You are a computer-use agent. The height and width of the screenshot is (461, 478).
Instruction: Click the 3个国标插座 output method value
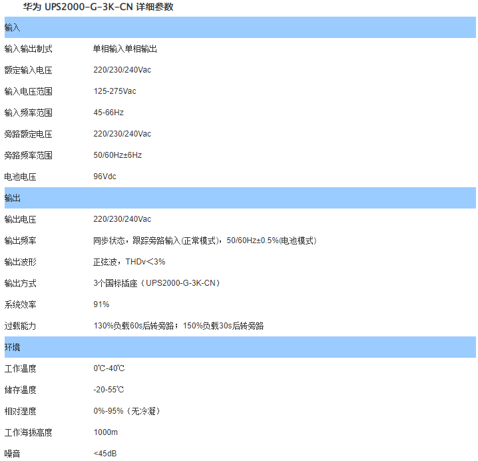coord(156,284)
